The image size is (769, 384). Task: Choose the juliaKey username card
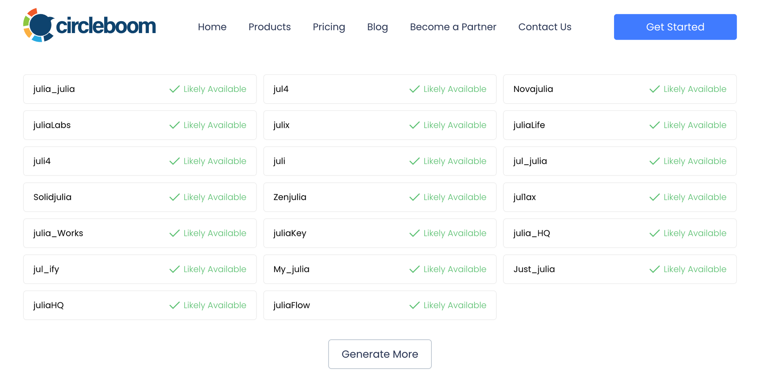[x=290, y=234]
